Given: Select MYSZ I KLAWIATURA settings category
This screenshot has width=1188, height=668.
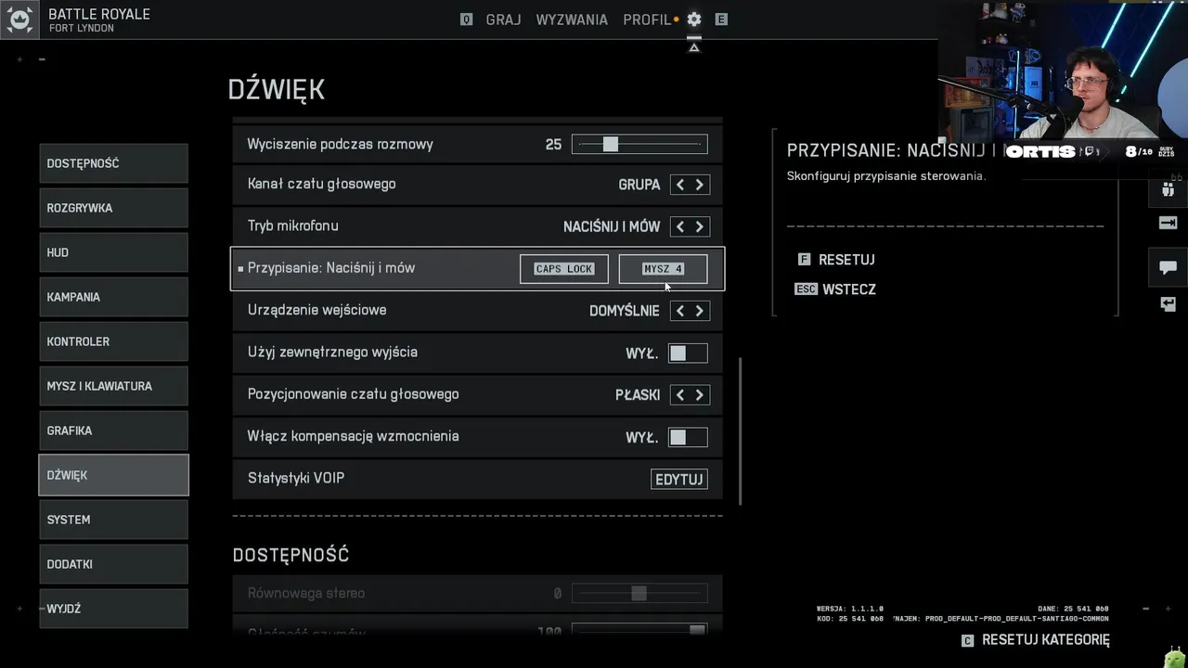Looking at the screenshot, I should click(x=113, y=386).
